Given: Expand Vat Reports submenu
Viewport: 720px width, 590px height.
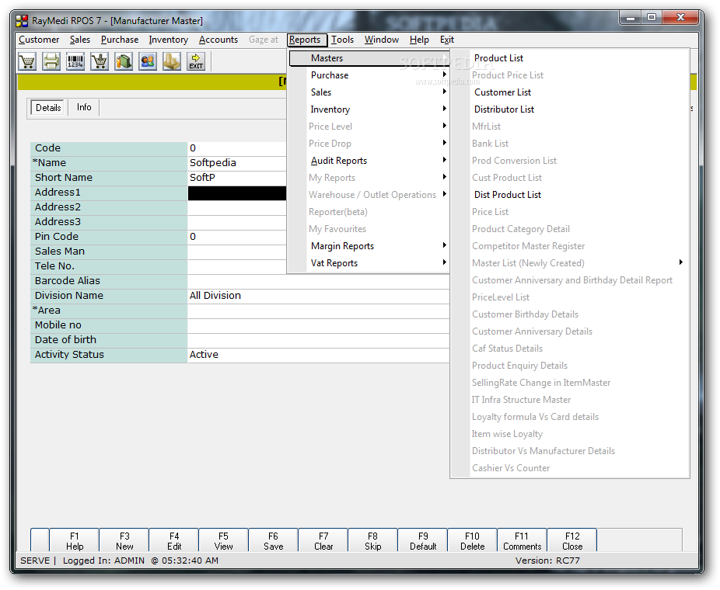Looking at the screenshot, I should [x=369, y=263].
